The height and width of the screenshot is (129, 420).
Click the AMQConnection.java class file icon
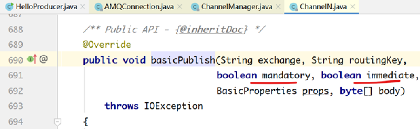tap(99, 6)
